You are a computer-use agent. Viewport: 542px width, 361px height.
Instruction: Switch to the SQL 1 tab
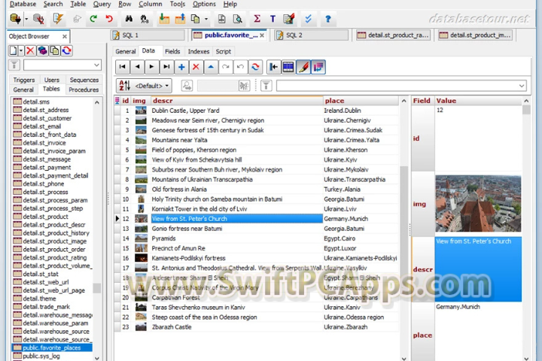[x=148, y=35]
